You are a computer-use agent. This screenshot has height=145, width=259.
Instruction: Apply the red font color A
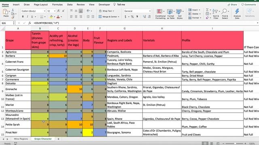[x=58, y=17]
